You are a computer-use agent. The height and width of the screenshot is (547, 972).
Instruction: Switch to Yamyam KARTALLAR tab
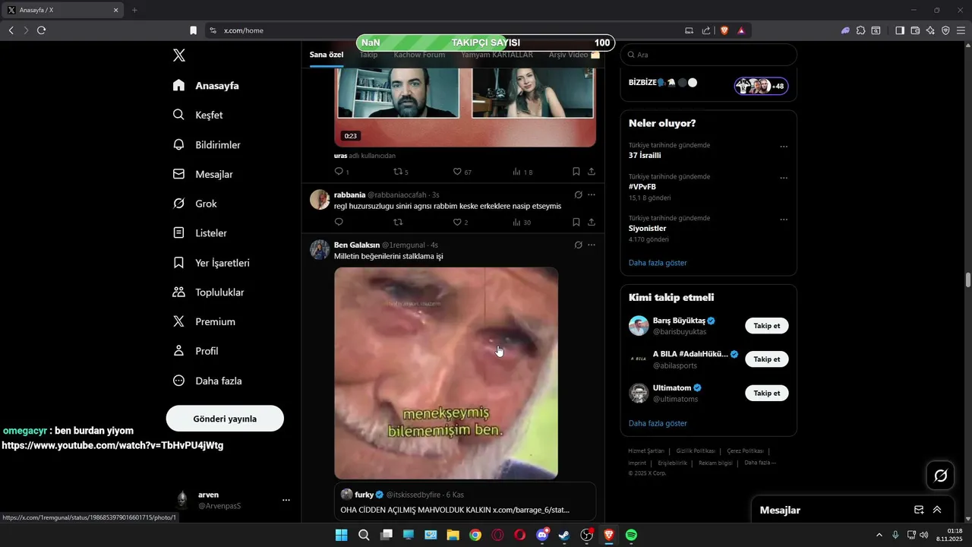click(497, 55)
